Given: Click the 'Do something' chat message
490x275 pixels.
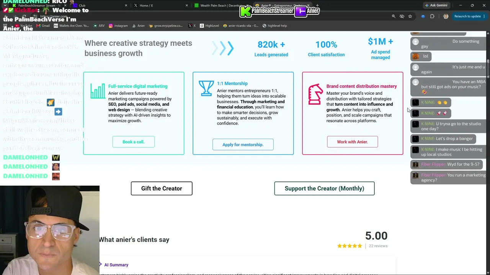Looking at the screenshot, I should point(448,44).
